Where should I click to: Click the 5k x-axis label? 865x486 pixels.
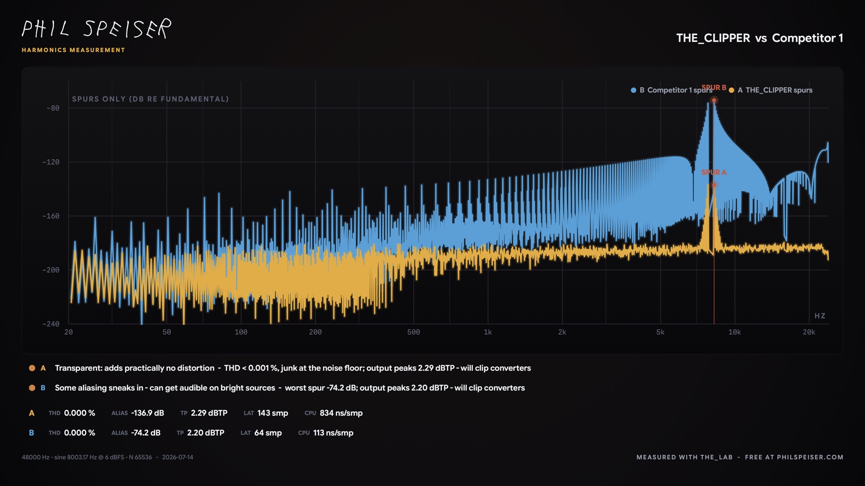pyautogui.click(x=660, y=332)
